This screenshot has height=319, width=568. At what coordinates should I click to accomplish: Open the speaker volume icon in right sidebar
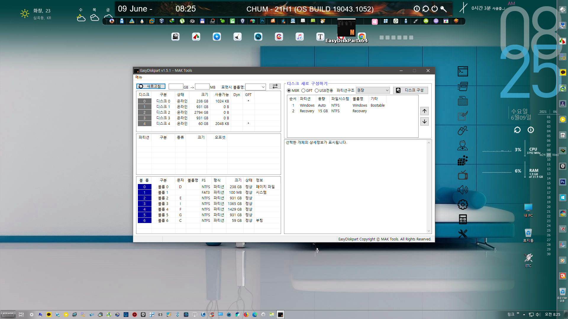[463, 190]
